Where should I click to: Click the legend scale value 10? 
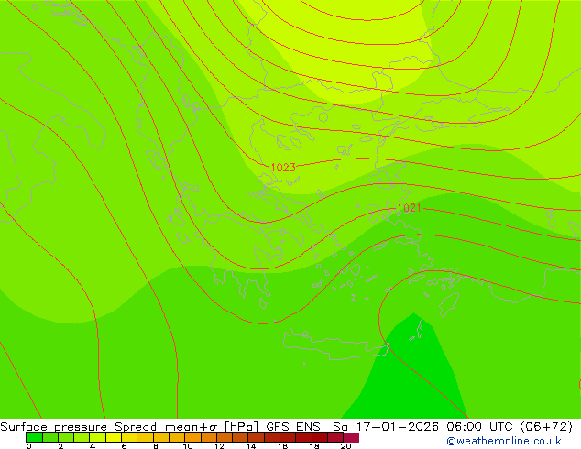[x=188, y=446]
